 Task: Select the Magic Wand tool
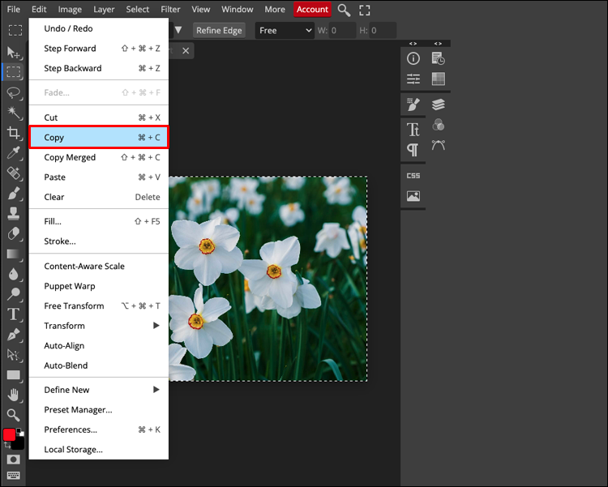tap(14, 112)
